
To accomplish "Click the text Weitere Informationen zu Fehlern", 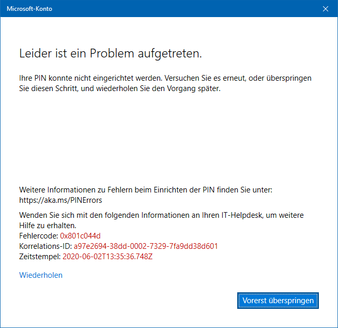I will coord(76,190).
